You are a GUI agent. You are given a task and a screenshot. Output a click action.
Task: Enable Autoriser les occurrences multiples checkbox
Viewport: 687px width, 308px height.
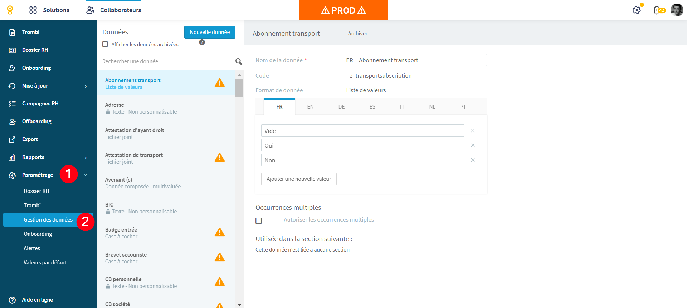pos(259,220)
